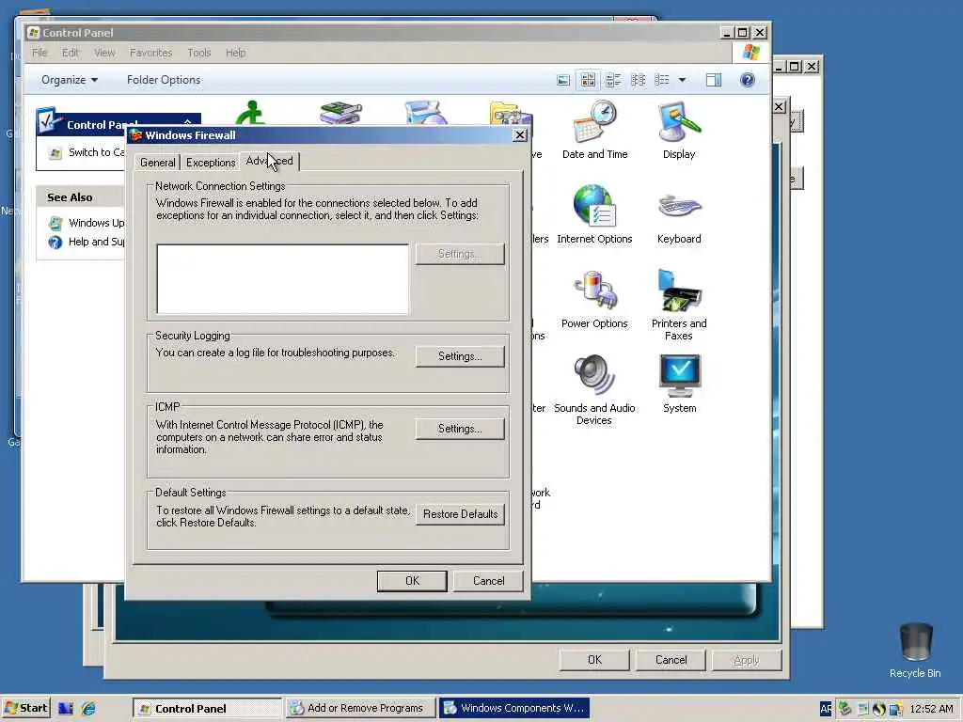This screenshot has height=722, width=963.
Task: Click the Control Panel taskbar button
Action: point(207,709)
